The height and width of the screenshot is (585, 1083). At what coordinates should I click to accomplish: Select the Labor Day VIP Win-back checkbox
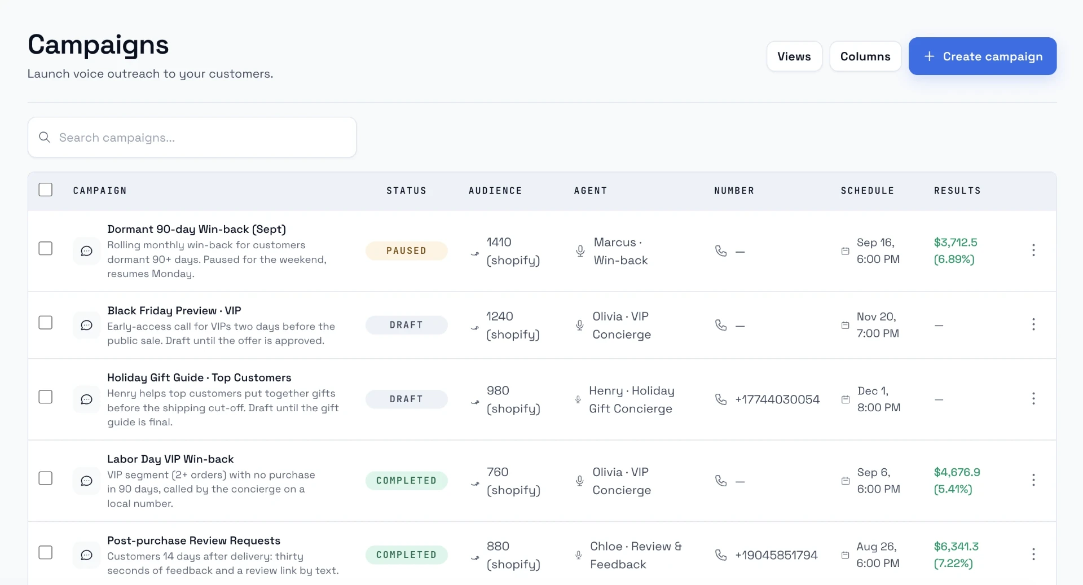(x=46, y=478)
